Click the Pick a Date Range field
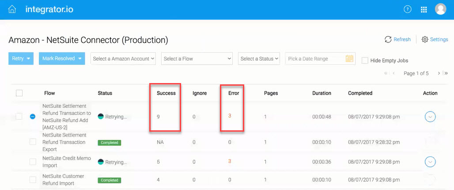Image resolution: width=454 pixels, height=190 pixels. point(320,58)
